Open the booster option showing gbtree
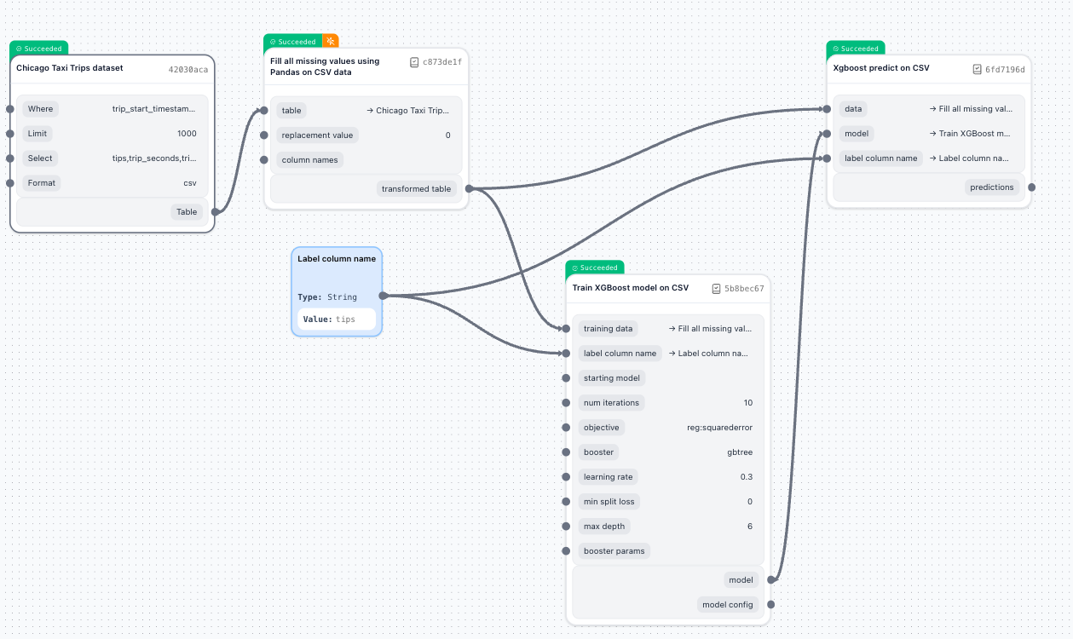This screenshot has width=1073, height=639. tap(740, 452)
